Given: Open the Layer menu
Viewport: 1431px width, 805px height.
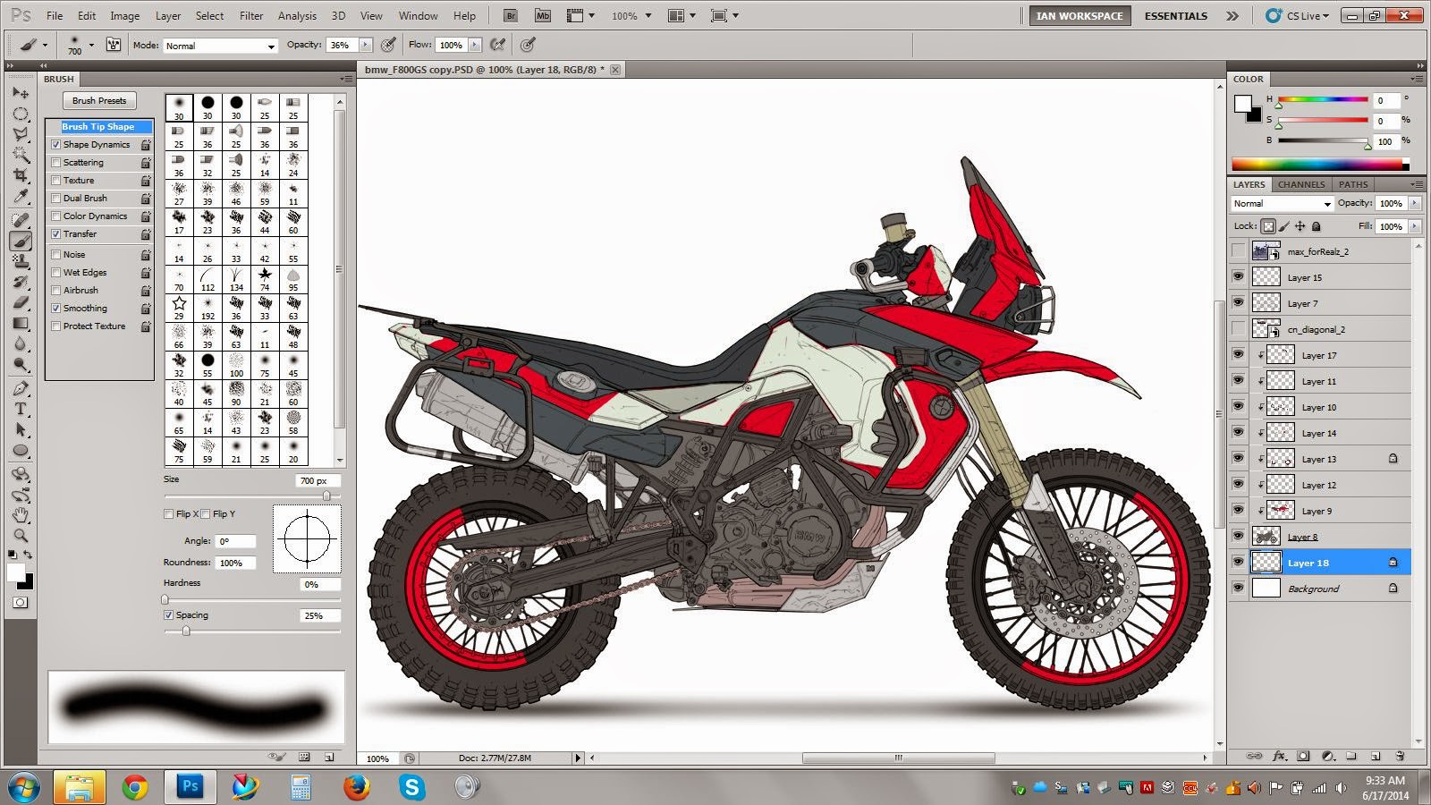Looking at the screenshot, I should pos(168,16).
